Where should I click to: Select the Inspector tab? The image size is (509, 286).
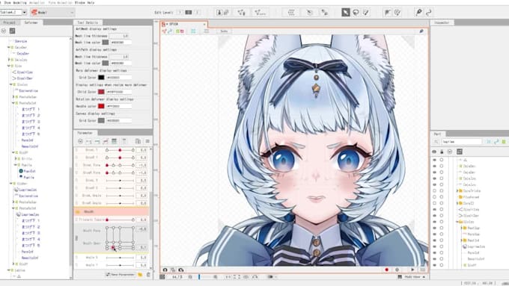442,22
